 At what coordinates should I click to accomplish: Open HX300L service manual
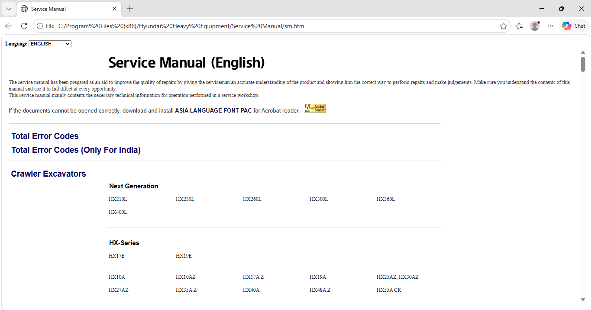point(319,199)
